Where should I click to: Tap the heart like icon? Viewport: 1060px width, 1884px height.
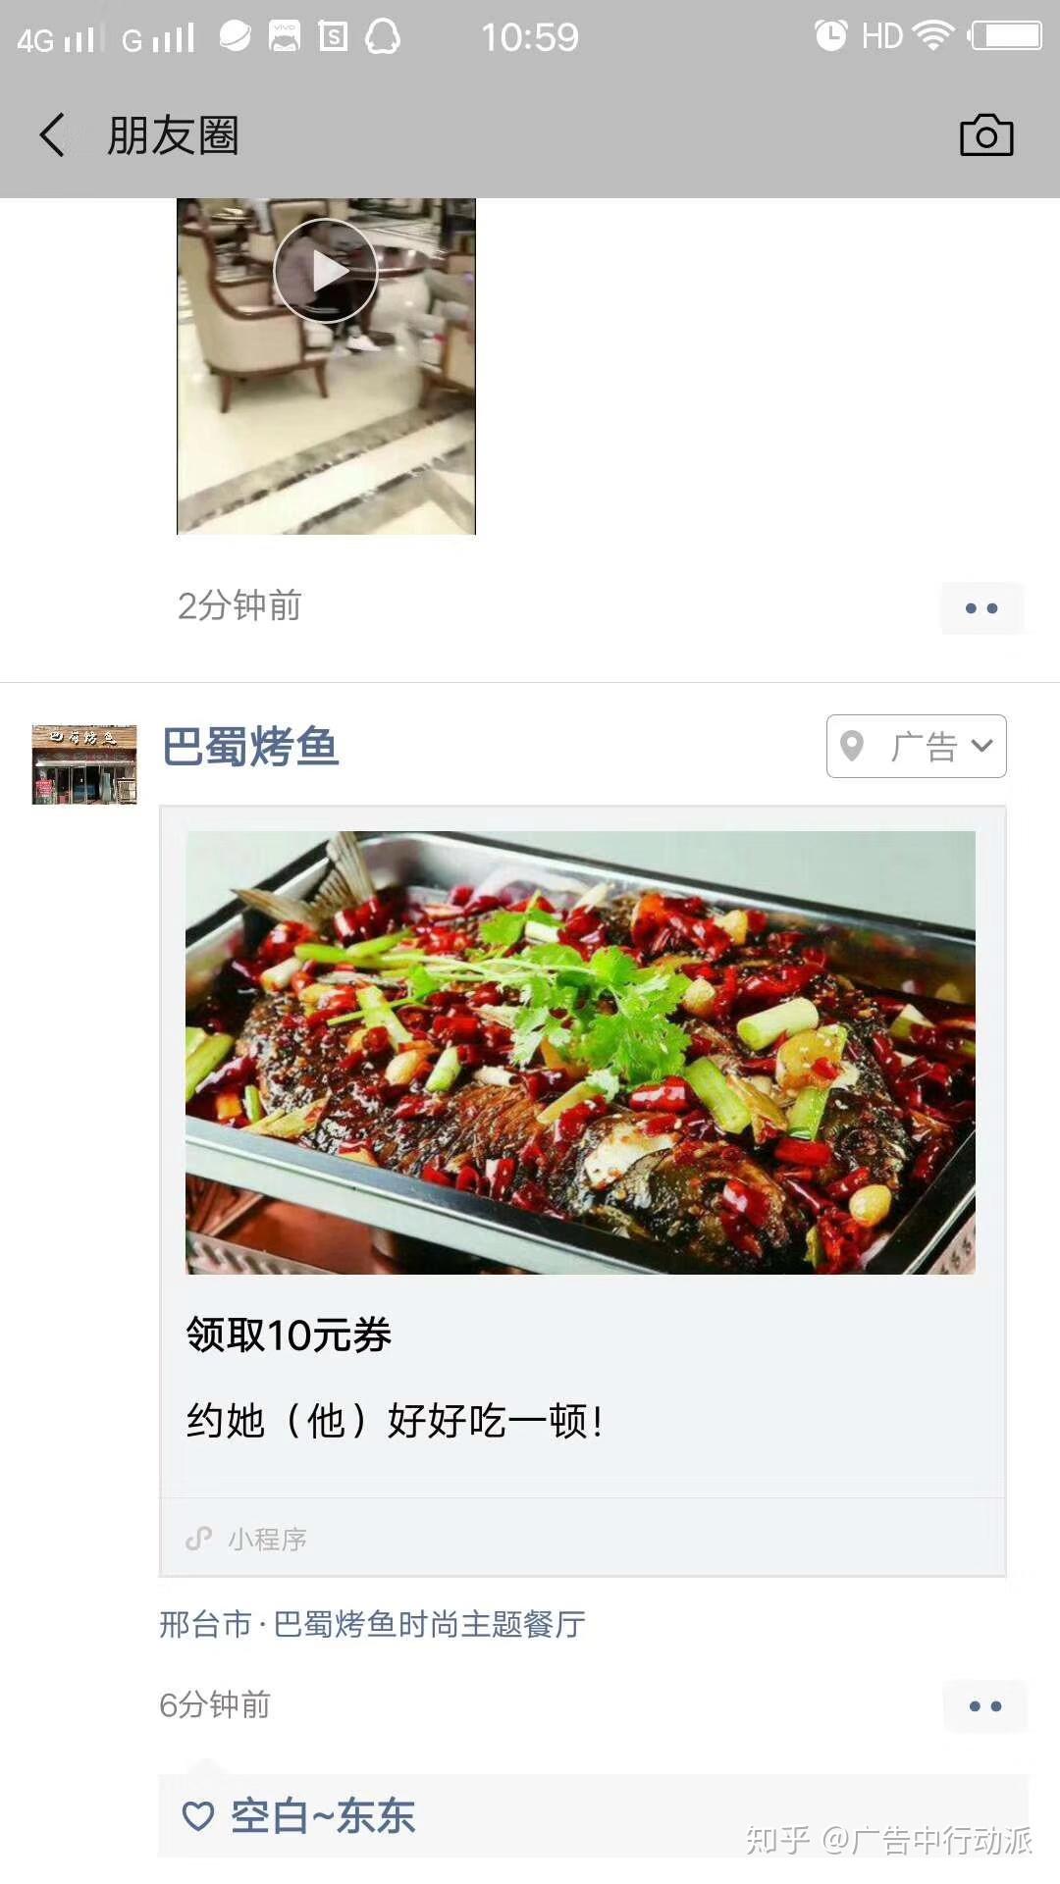pos(198,1816)
